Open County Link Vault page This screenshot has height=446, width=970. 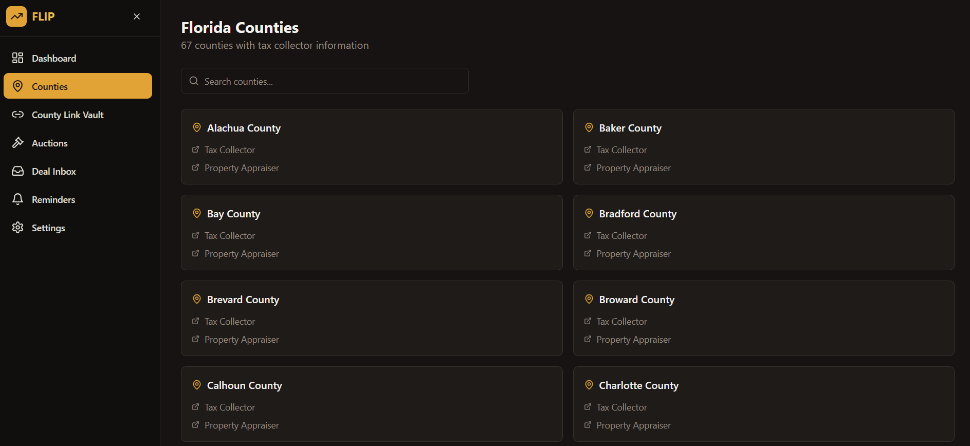coord(78,115)
